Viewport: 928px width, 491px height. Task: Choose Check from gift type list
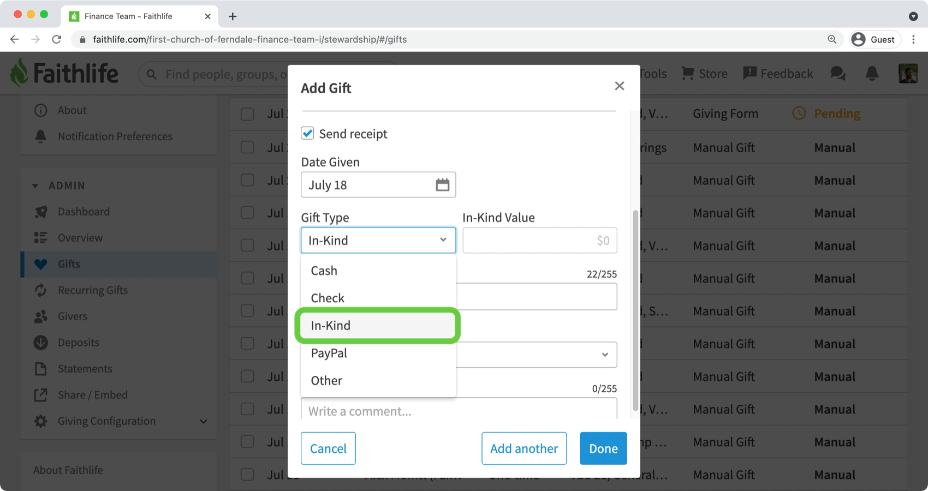378,298
